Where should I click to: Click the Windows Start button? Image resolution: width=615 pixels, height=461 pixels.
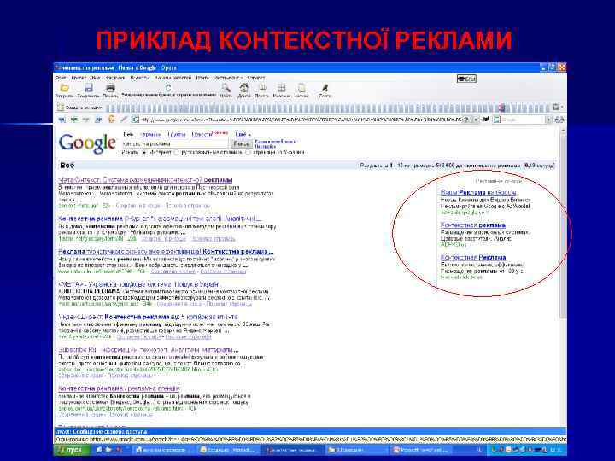tap(72, 450)
